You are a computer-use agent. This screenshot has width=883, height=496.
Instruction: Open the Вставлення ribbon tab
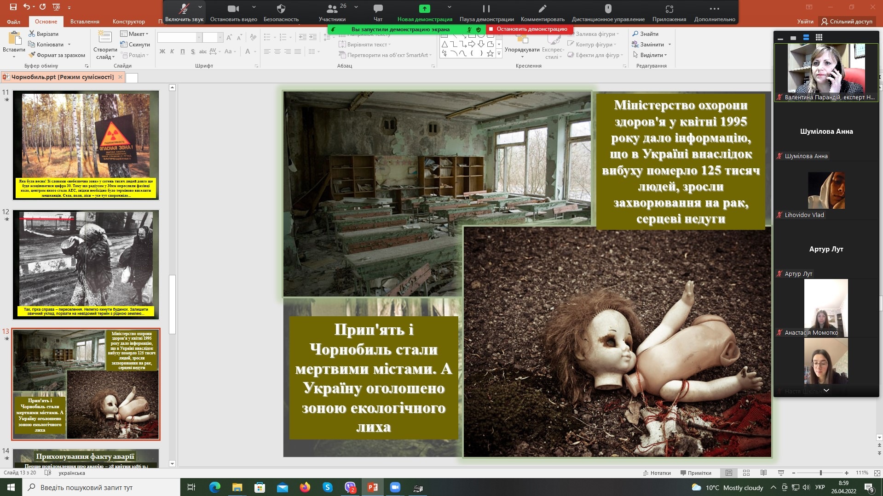click(85, 21)
